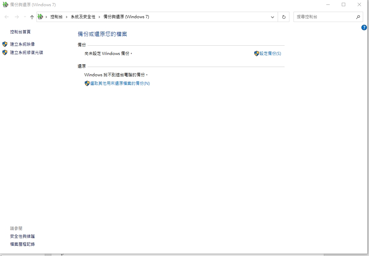
Task: Click the forward navigation arrow
Action: (17, 17)
